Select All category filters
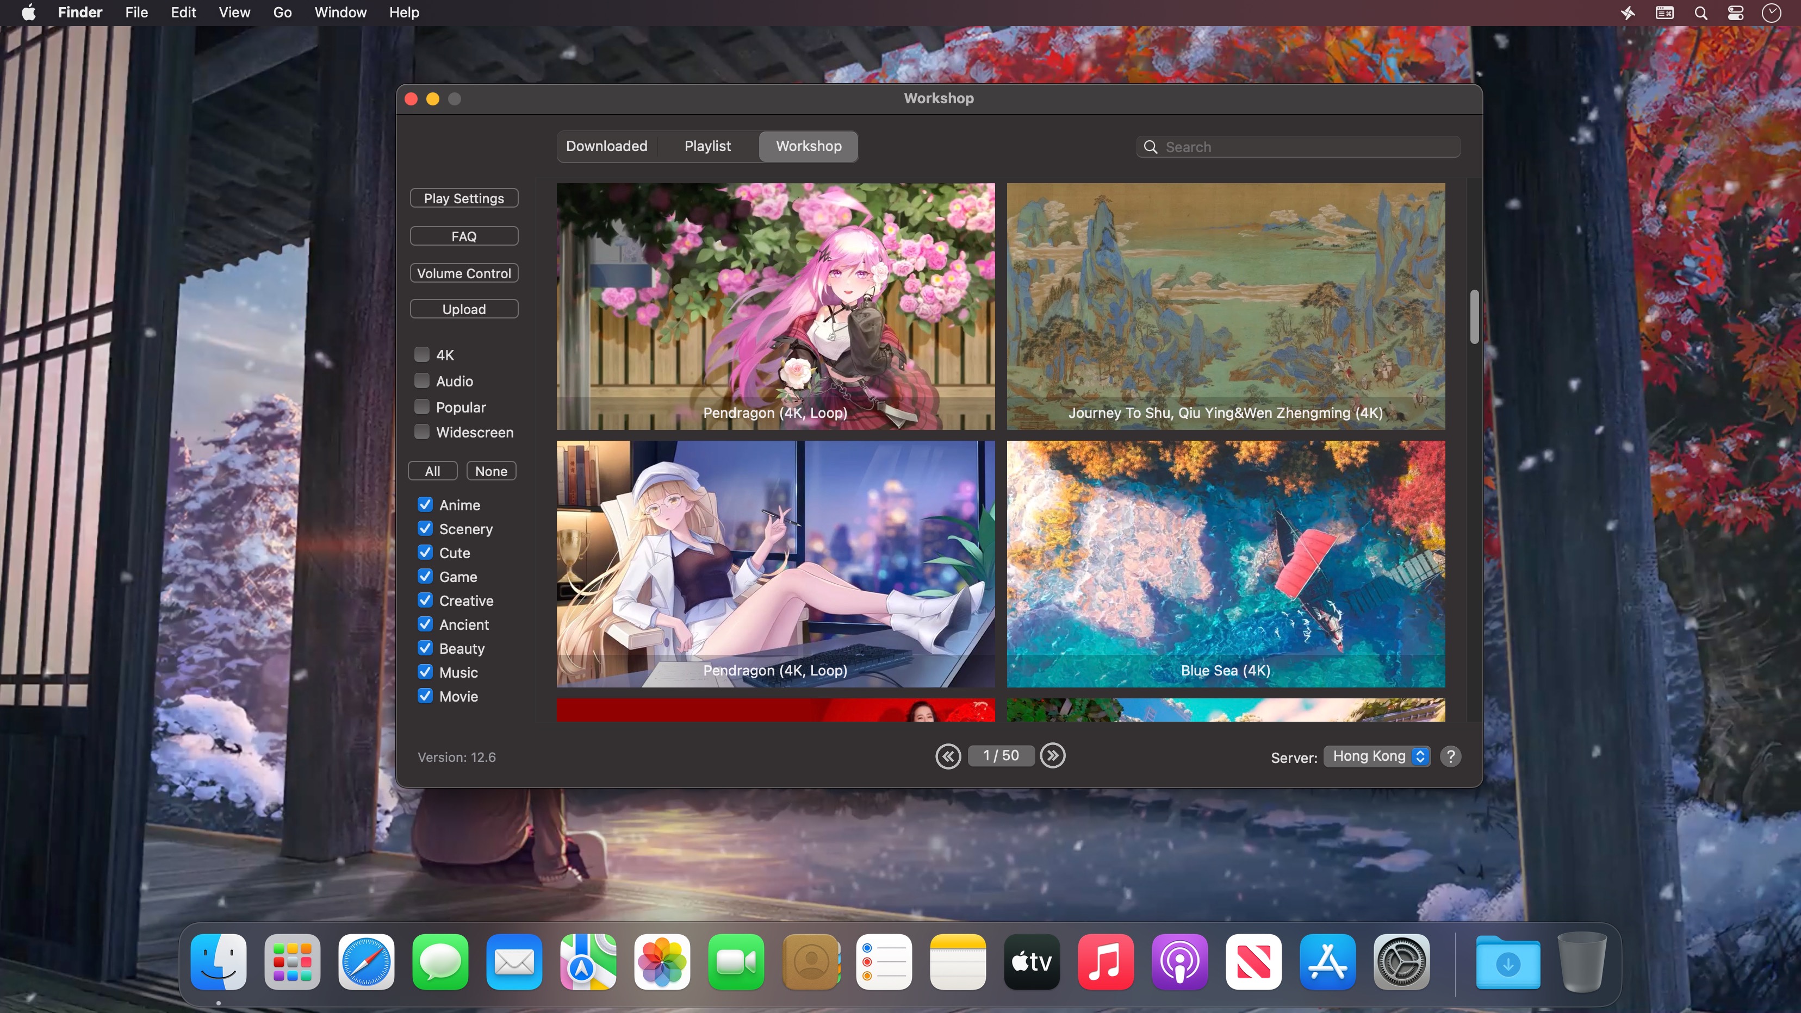The height and width of the screenshot is (1013, 1801). (432, 471)
